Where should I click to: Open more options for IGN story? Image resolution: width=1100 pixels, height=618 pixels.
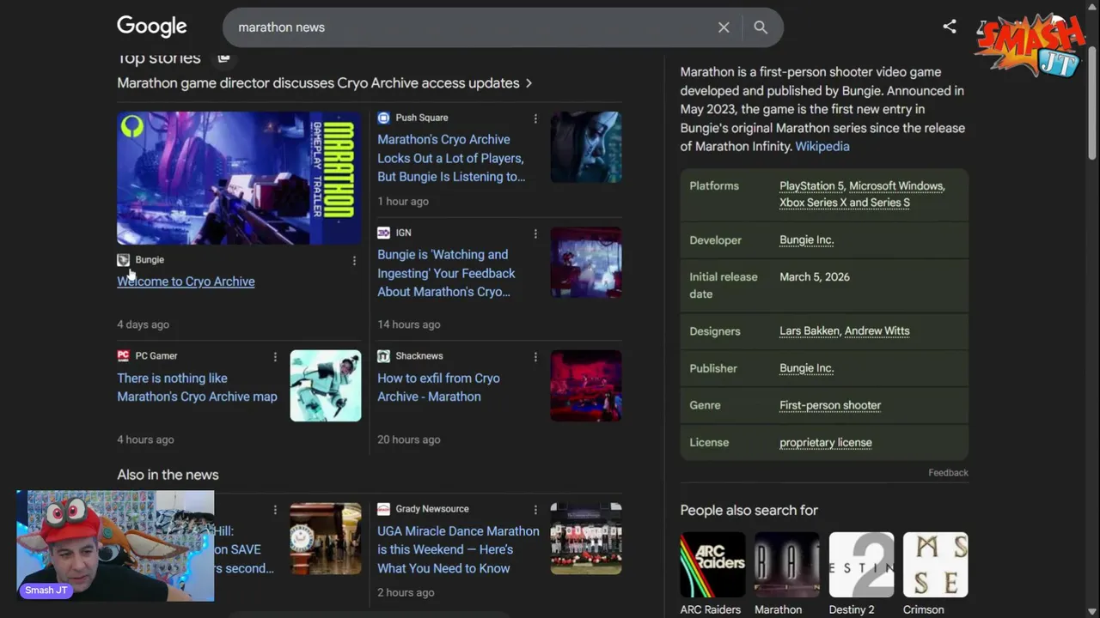pos(535,233)
